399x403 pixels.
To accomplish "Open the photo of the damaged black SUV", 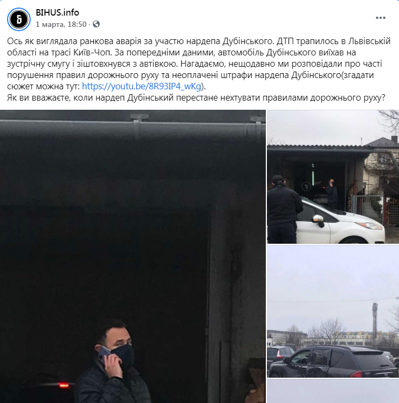I will pyautogui.click(x=333, y=311).
